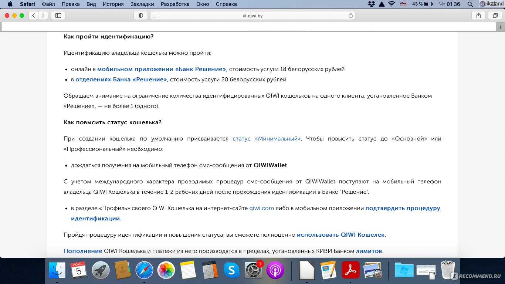
Task: Open System Preferences with badge
Action: pyautogui.click(x=253, y=270)
